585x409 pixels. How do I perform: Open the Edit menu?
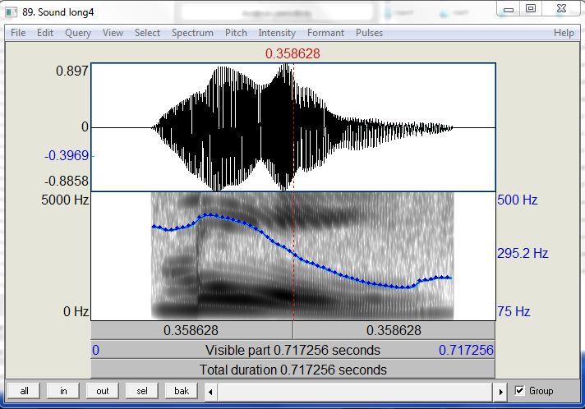(45, 33)
